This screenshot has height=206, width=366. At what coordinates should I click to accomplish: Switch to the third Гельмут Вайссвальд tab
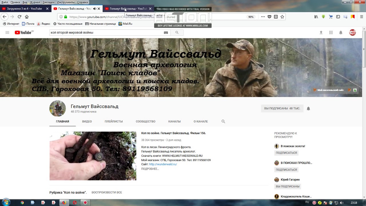click(x=129, y=9)
